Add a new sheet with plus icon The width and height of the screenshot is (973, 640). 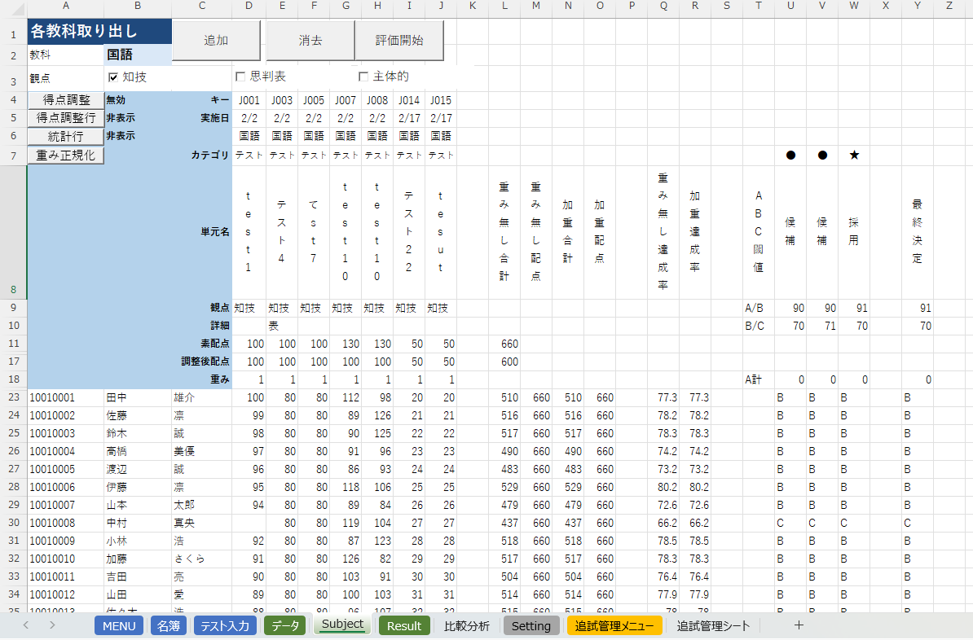pos(799,625)
